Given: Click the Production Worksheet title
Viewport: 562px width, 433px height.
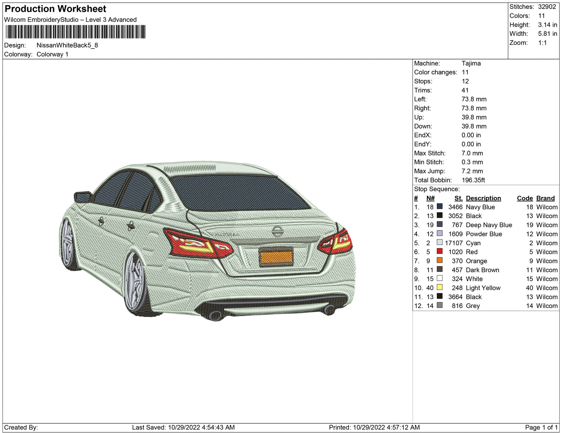Looking at the screenshot, I should (x=55, y=9).
